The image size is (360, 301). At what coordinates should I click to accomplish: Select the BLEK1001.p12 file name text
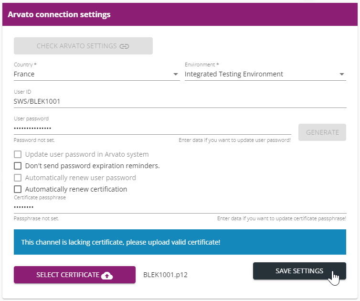click(165, 275)
